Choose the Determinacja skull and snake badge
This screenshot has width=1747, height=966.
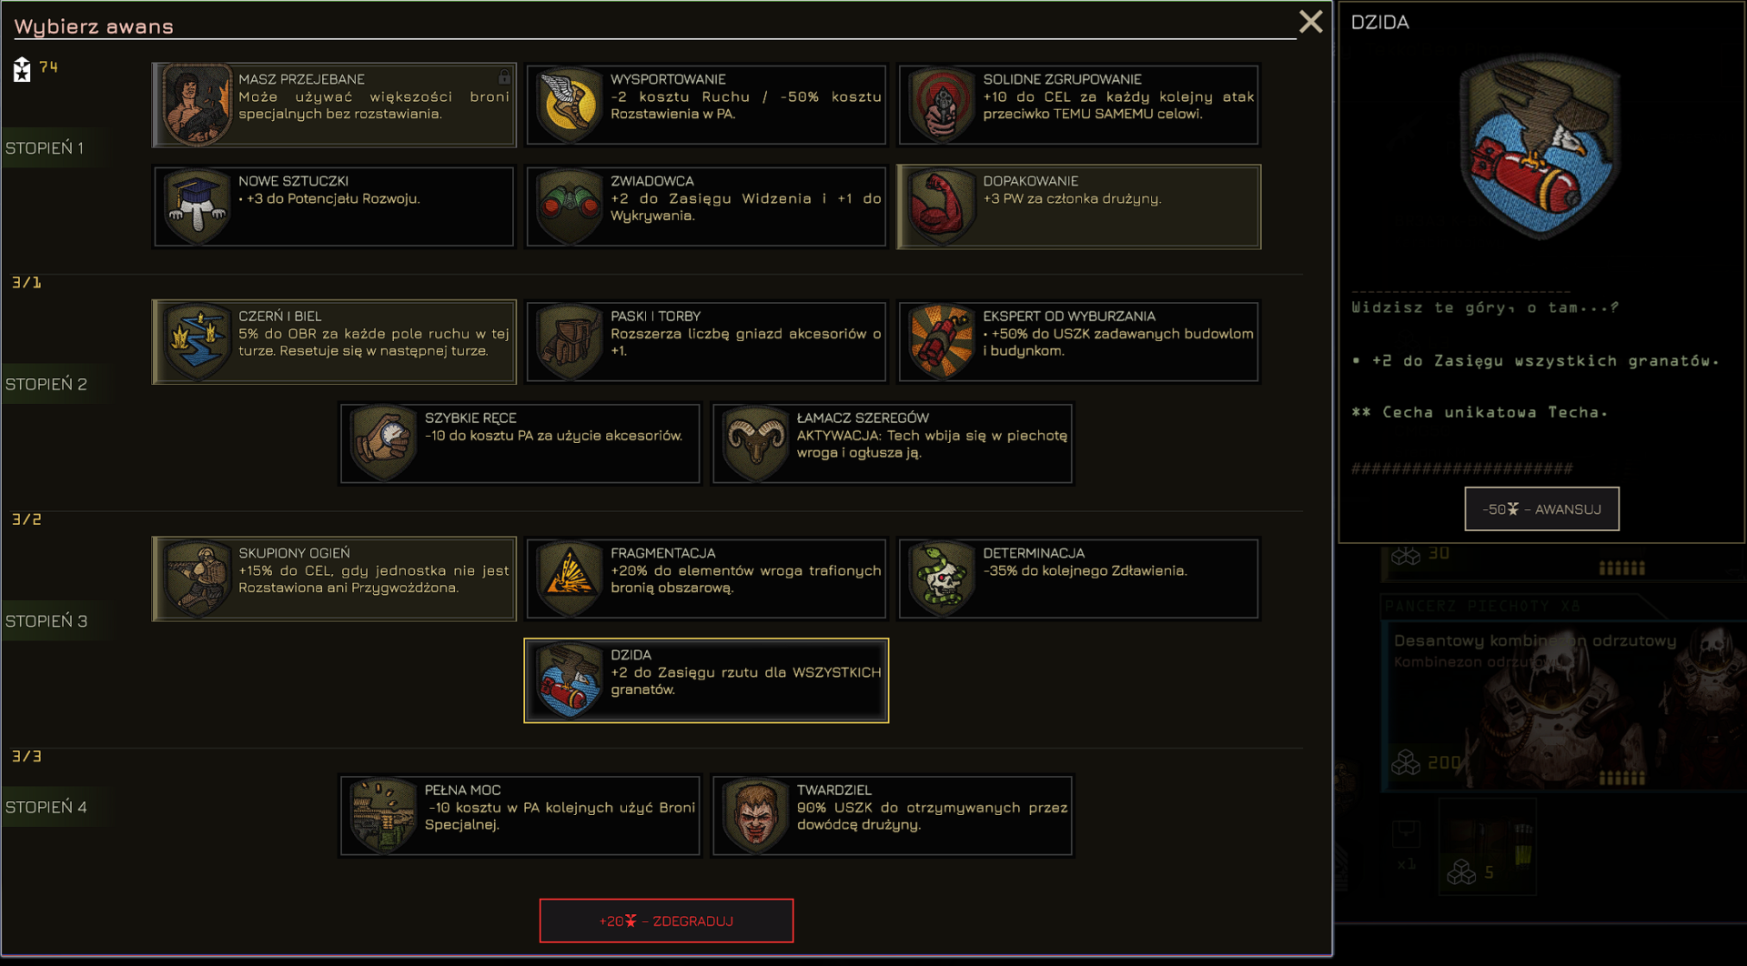(942, 579)
